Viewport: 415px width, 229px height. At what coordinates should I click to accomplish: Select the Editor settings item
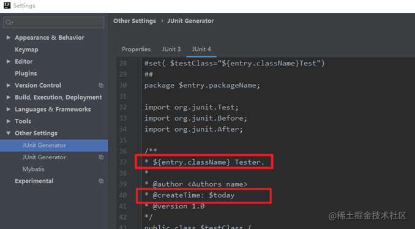click(x=23, y=61)
